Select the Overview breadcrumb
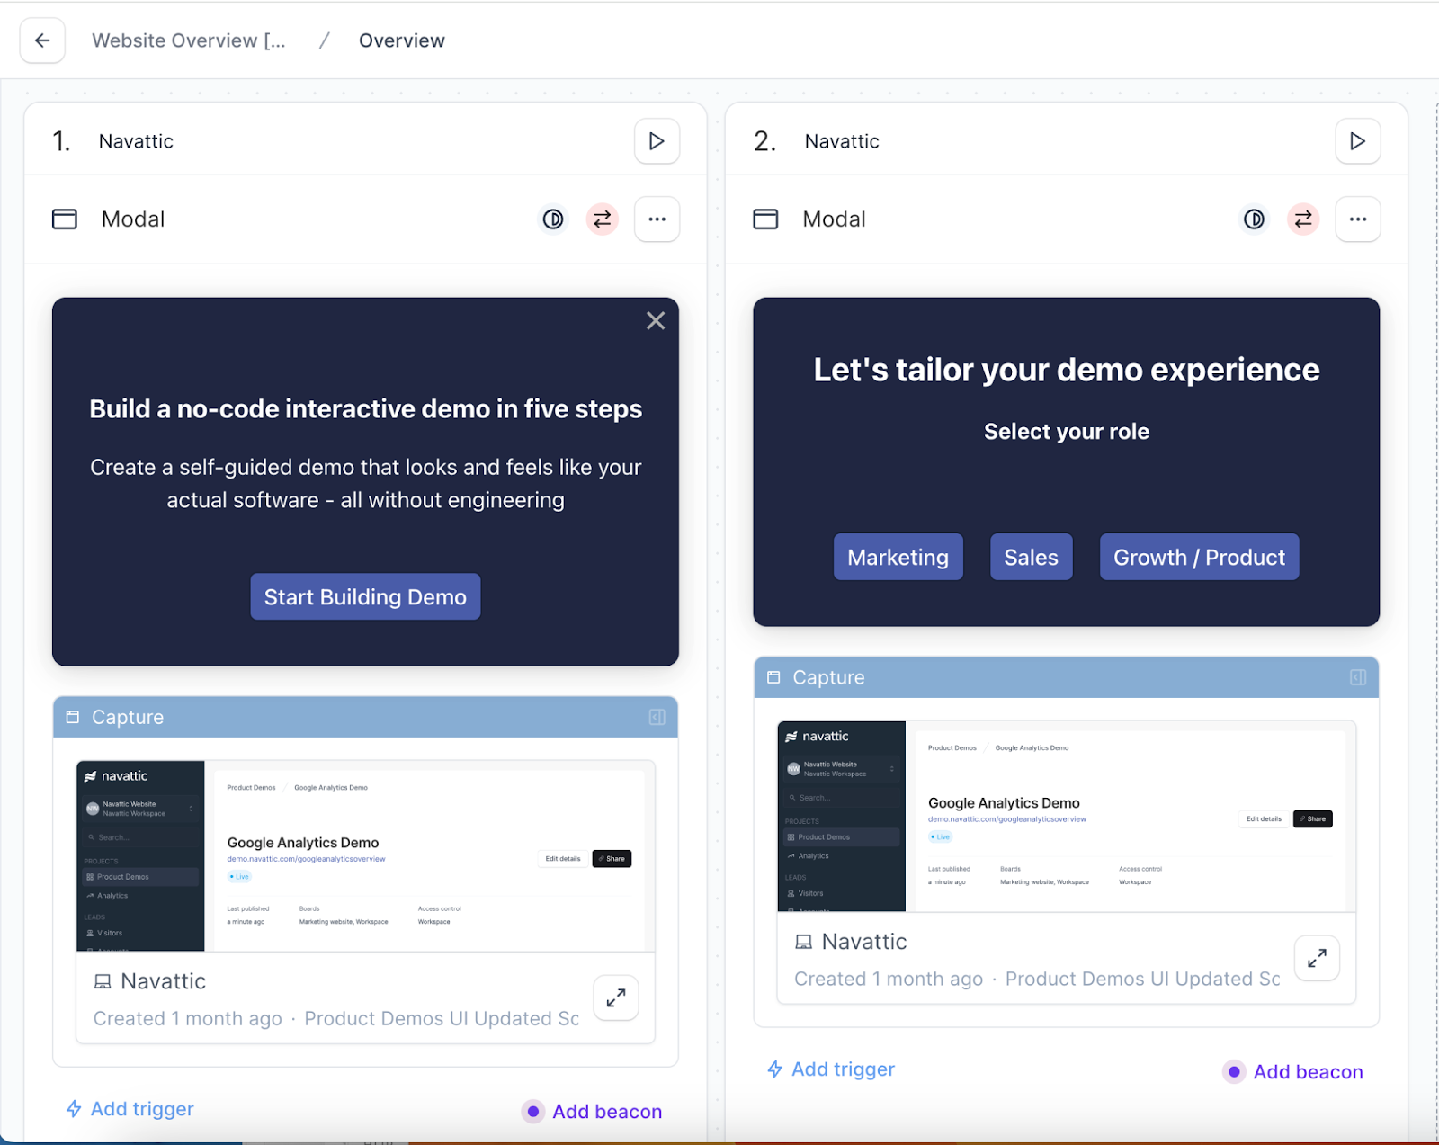This screenshot has height=1145, width=1439. [402, 40]
